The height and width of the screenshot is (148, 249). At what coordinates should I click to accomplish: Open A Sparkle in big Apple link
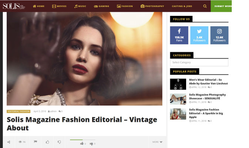tap(206, 113)
